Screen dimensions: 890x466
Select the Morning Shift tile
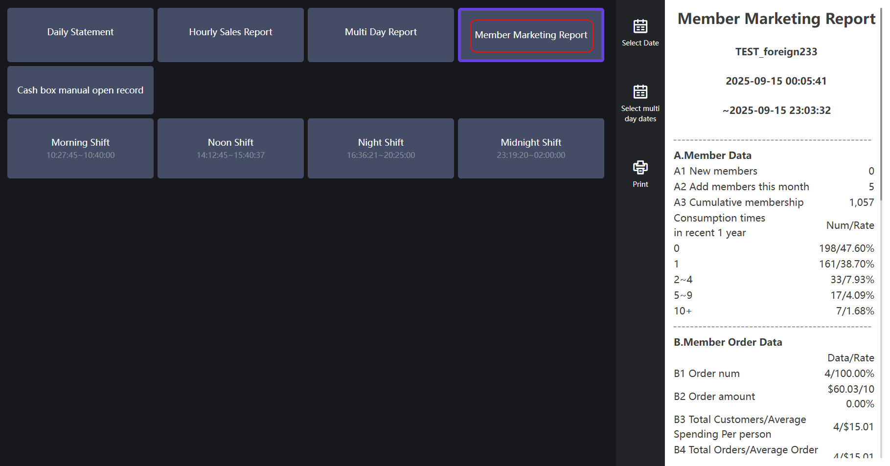[x=80, y=148]
